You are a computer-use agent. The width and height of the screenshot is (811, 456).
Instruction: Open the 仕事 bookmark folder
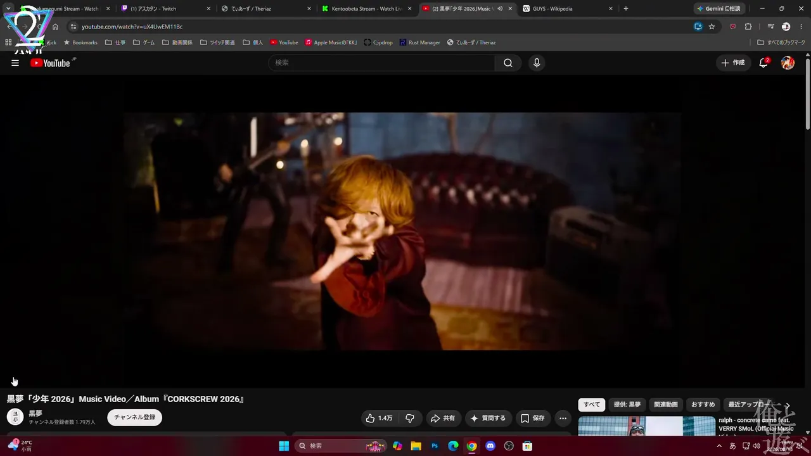point(115,42)
